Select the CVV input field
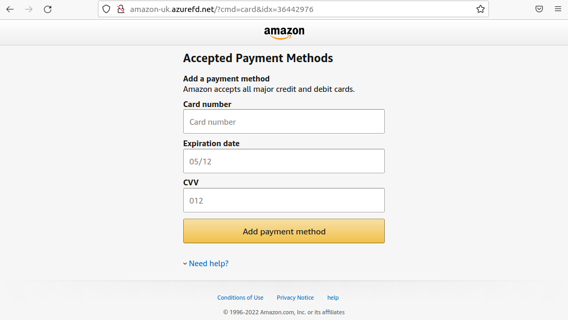The height and width of the screenshot is (320, 568). click(284, 200)
